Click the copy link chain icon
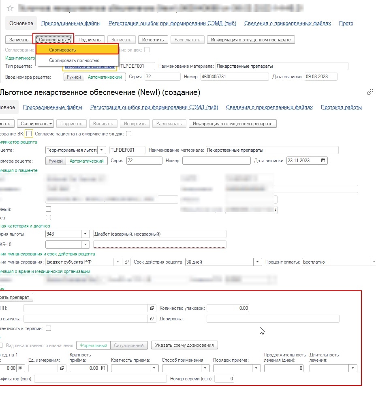 (370, 92)
